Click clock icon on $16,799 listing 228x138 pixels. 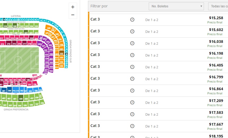click(x=132, y=79)
